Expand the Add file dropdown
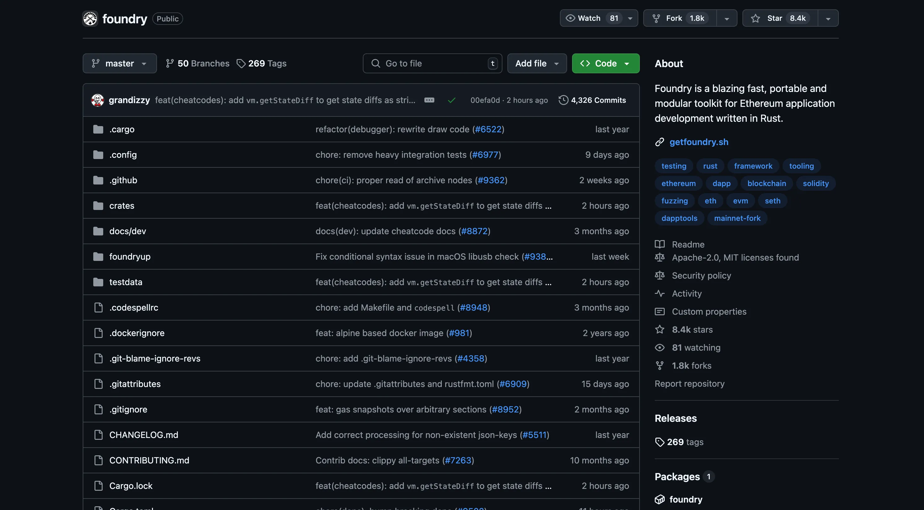The height and width of the screenshot is (510, 924). point(537,63)
